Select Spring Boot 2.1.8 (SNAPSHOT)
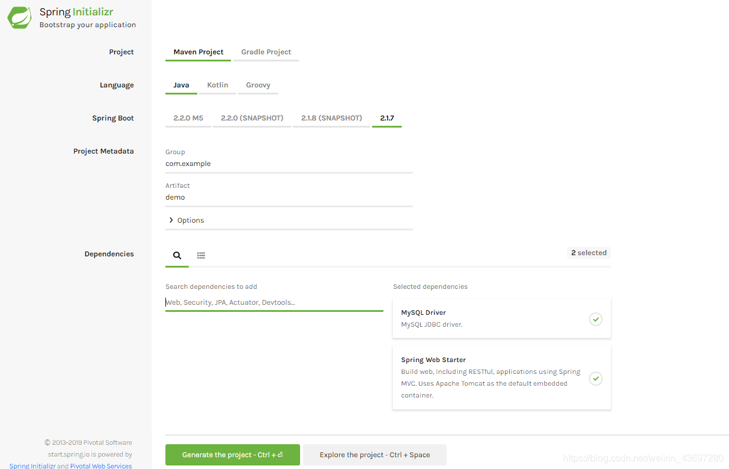Screen dimensions: 729x469 331,118
